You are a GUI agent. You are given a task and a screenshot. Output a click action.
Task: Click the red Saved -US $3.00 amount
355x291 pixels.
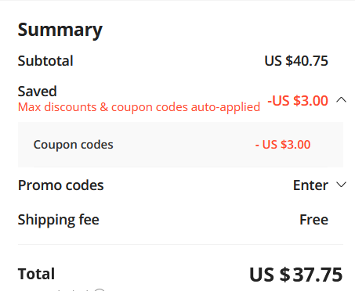(298, 100)
